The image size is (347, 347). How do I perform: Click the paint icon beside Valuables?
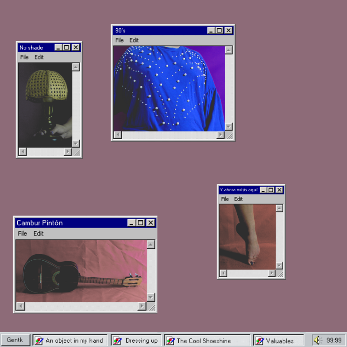(260, 340)
